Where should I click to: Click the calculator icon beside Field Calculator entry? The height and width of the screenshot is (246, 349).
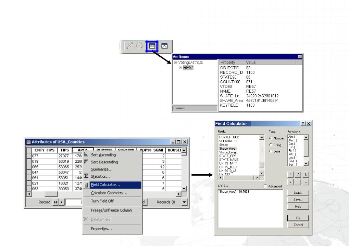click(x=86, y=185)
